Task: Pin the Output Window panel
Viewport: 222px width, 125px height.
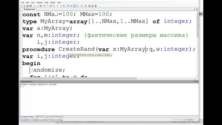Action: coord(195,81)
